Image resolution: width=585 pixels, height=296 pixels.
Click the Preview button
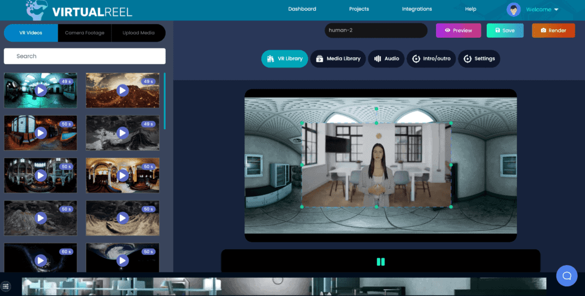(459, 31)
